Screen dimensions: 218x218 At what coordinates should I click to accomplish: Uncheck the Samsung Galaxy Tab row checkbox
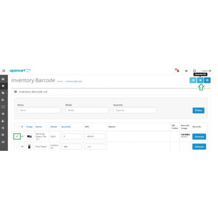(x=17, y=136)
